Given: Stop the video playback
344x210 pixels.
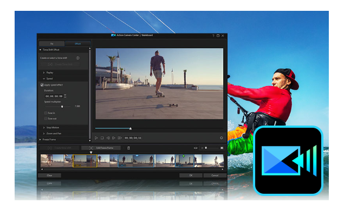Looking at the screenshot, I should tap(102, 138).
